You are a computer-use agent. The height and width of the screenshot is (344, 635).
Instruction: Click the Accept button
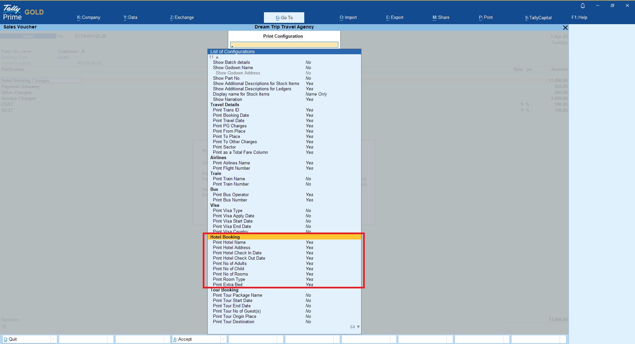pos(183,339)
